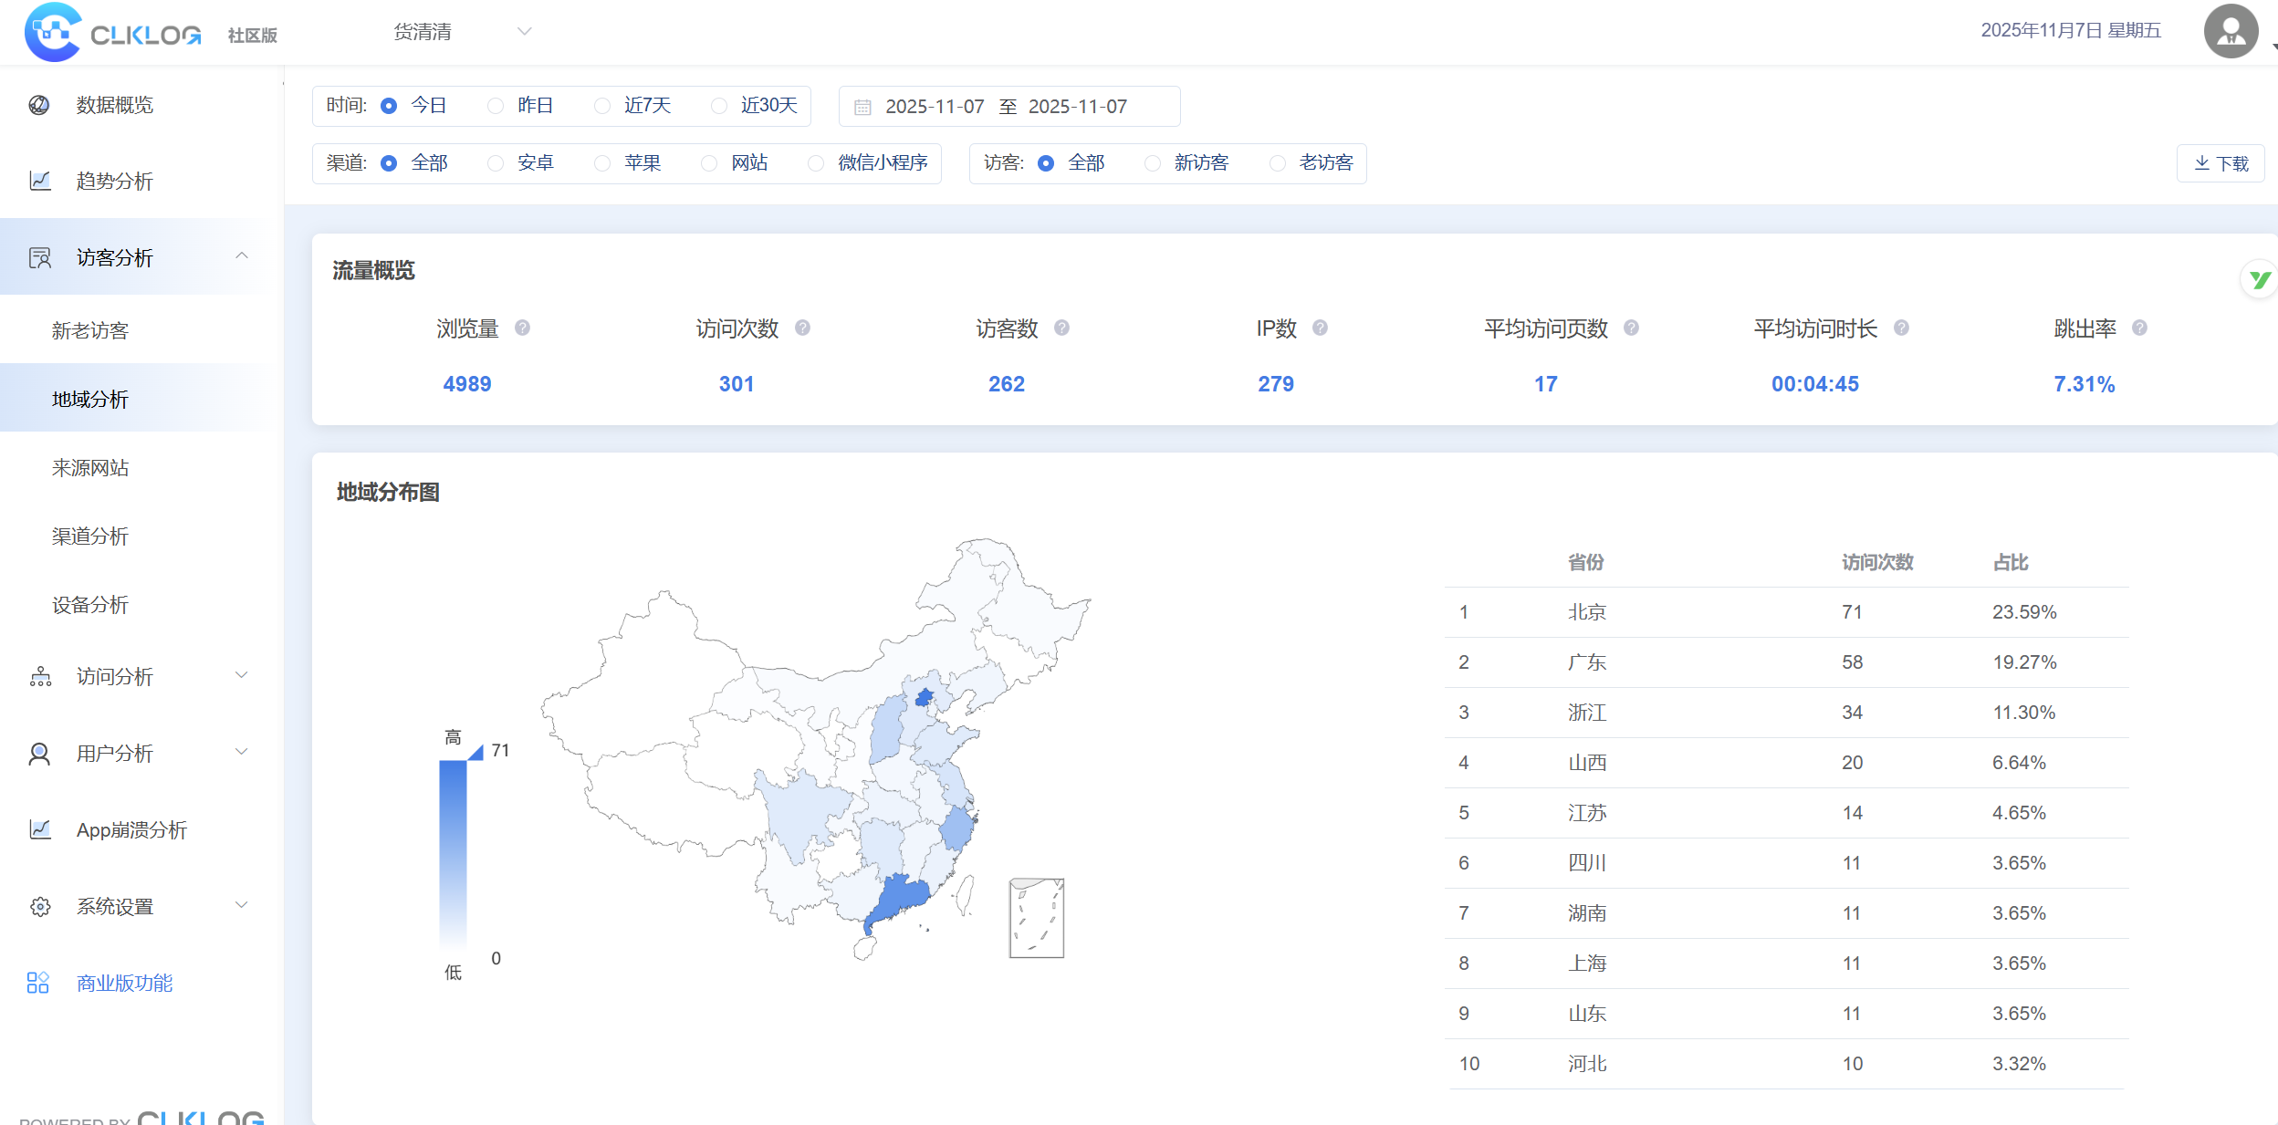Viewport: 2278px width, 1125px height.
Task: Click the 商业版功能 grid icon
Action: (37, 983)
